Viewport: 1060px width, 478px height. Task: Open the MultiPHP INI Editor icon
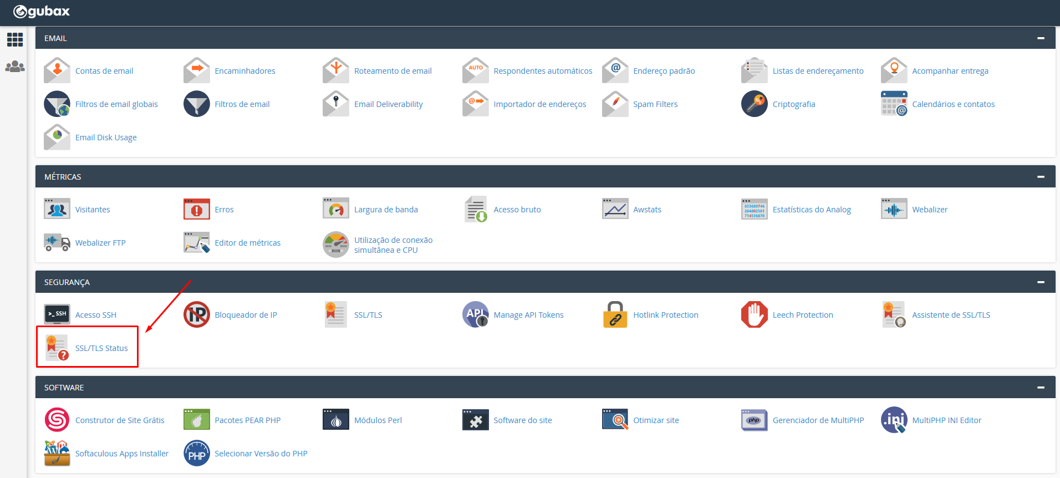coord(894,420)
